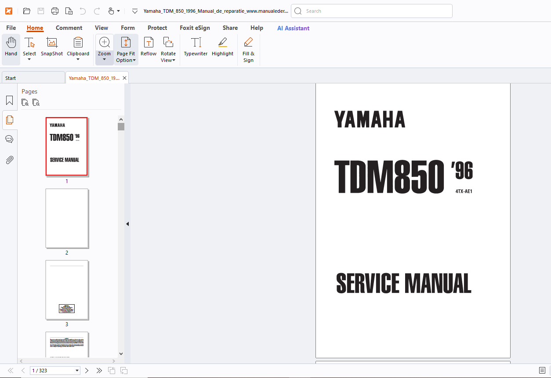
Task: Click the thumbnail panel scroll up arrow
Action: (x=121, y=119)
